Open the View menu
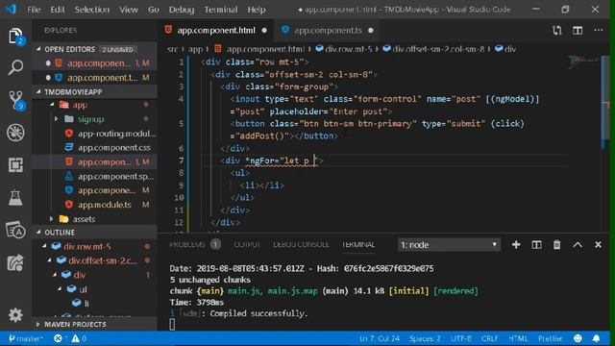 [129, 10]
